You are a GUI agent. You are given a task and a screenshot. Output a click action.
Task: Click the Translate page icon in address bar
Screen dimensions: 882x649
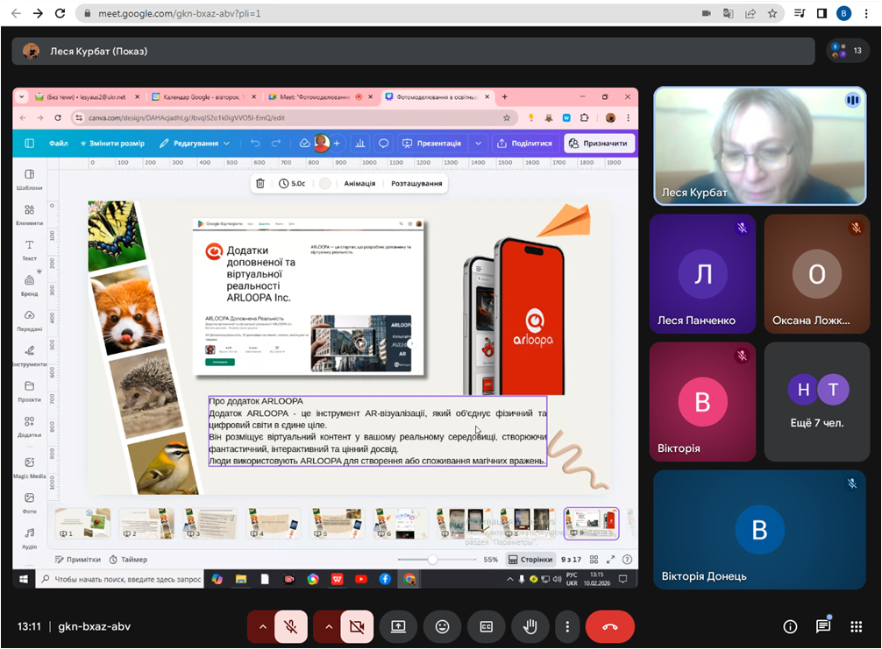click(x=728, y=14)
